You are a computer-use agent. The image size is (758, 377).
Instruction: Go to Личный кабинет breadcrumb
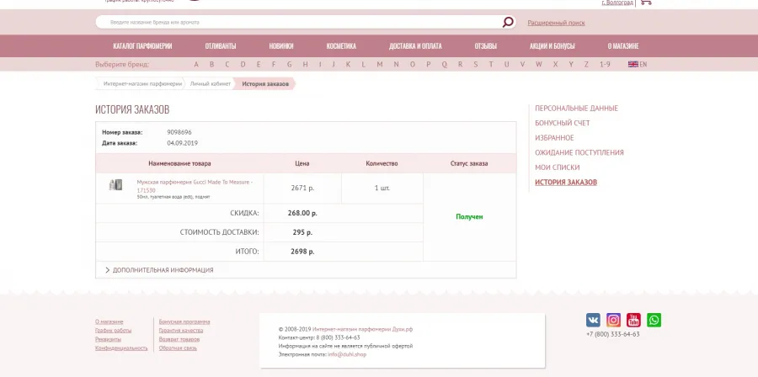211,83
